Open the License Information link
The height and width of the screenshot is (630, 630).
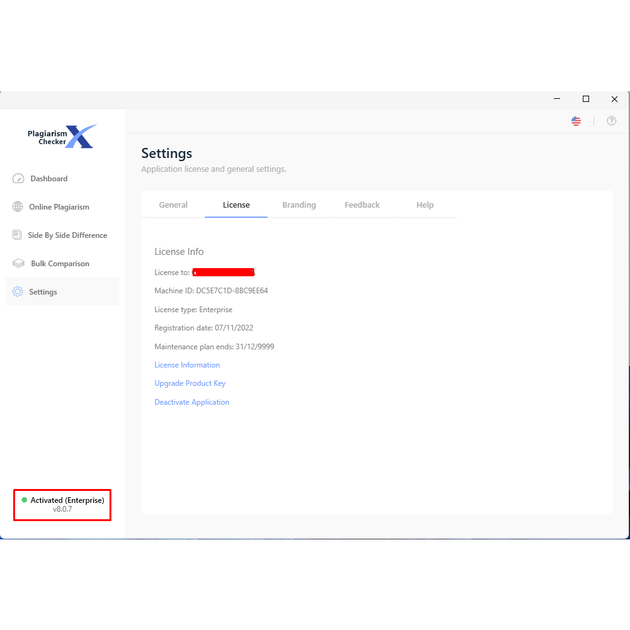point(187,365)
